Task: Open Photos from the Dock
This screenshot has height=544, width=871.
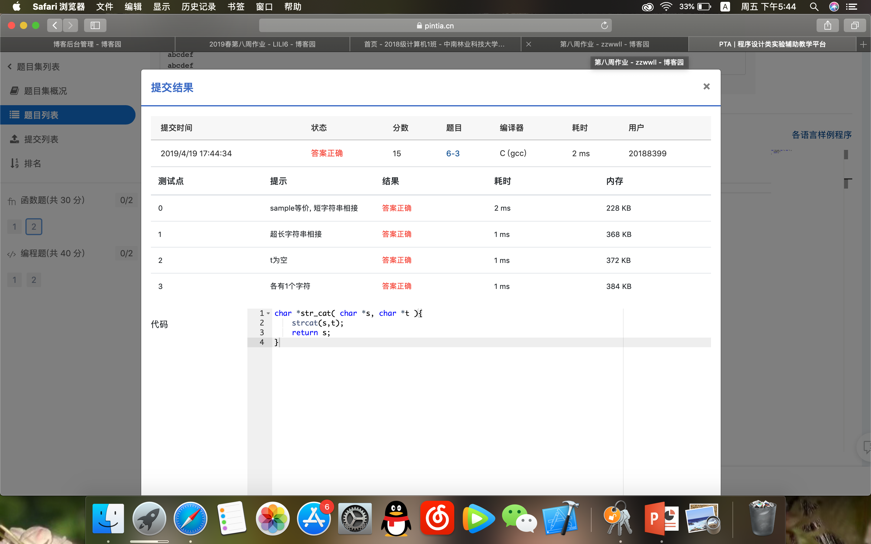Action: pyautogui.click(x=272, y=518)
